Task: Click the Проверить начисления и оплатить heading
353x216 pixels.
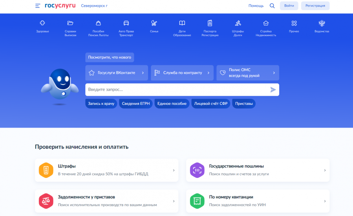Action: click(x=82, y=147)
